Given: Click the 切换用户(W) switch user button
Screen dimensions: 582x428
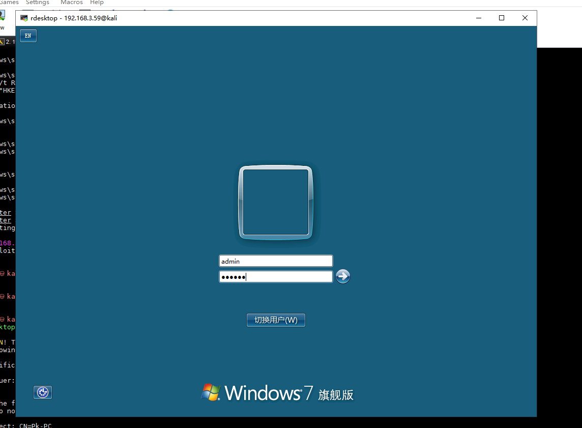Looking at the screenshot, I should click(276, 320).
